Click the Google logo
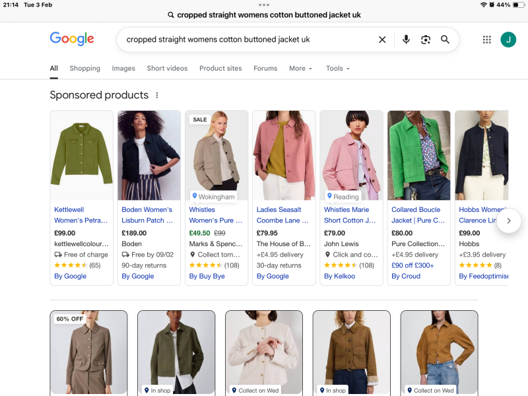Viewport: 528px width, 396px height. coord(72,39)
